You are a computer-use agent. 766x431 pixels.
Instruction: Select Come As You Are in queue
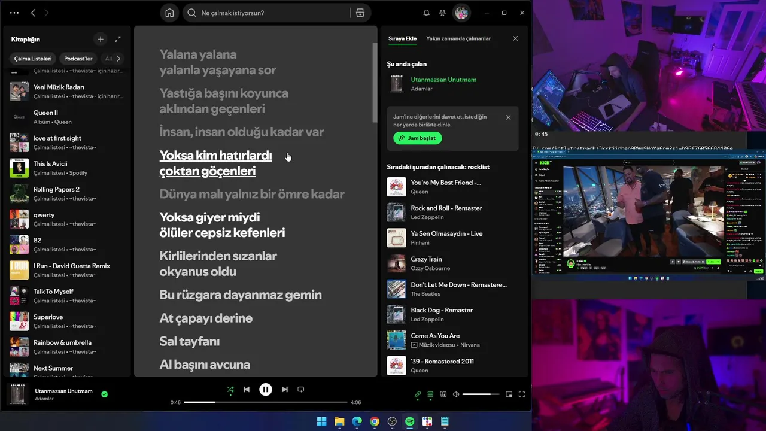(x=452, y=340)
